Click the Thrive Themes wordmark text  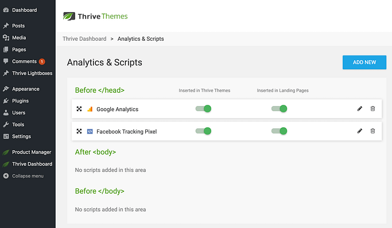coord(103,16)
